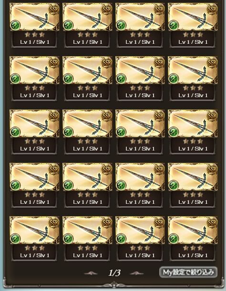The image size is (226, 291).
Task: Select the first sword in the bottom row
Action: click(35, 230)
